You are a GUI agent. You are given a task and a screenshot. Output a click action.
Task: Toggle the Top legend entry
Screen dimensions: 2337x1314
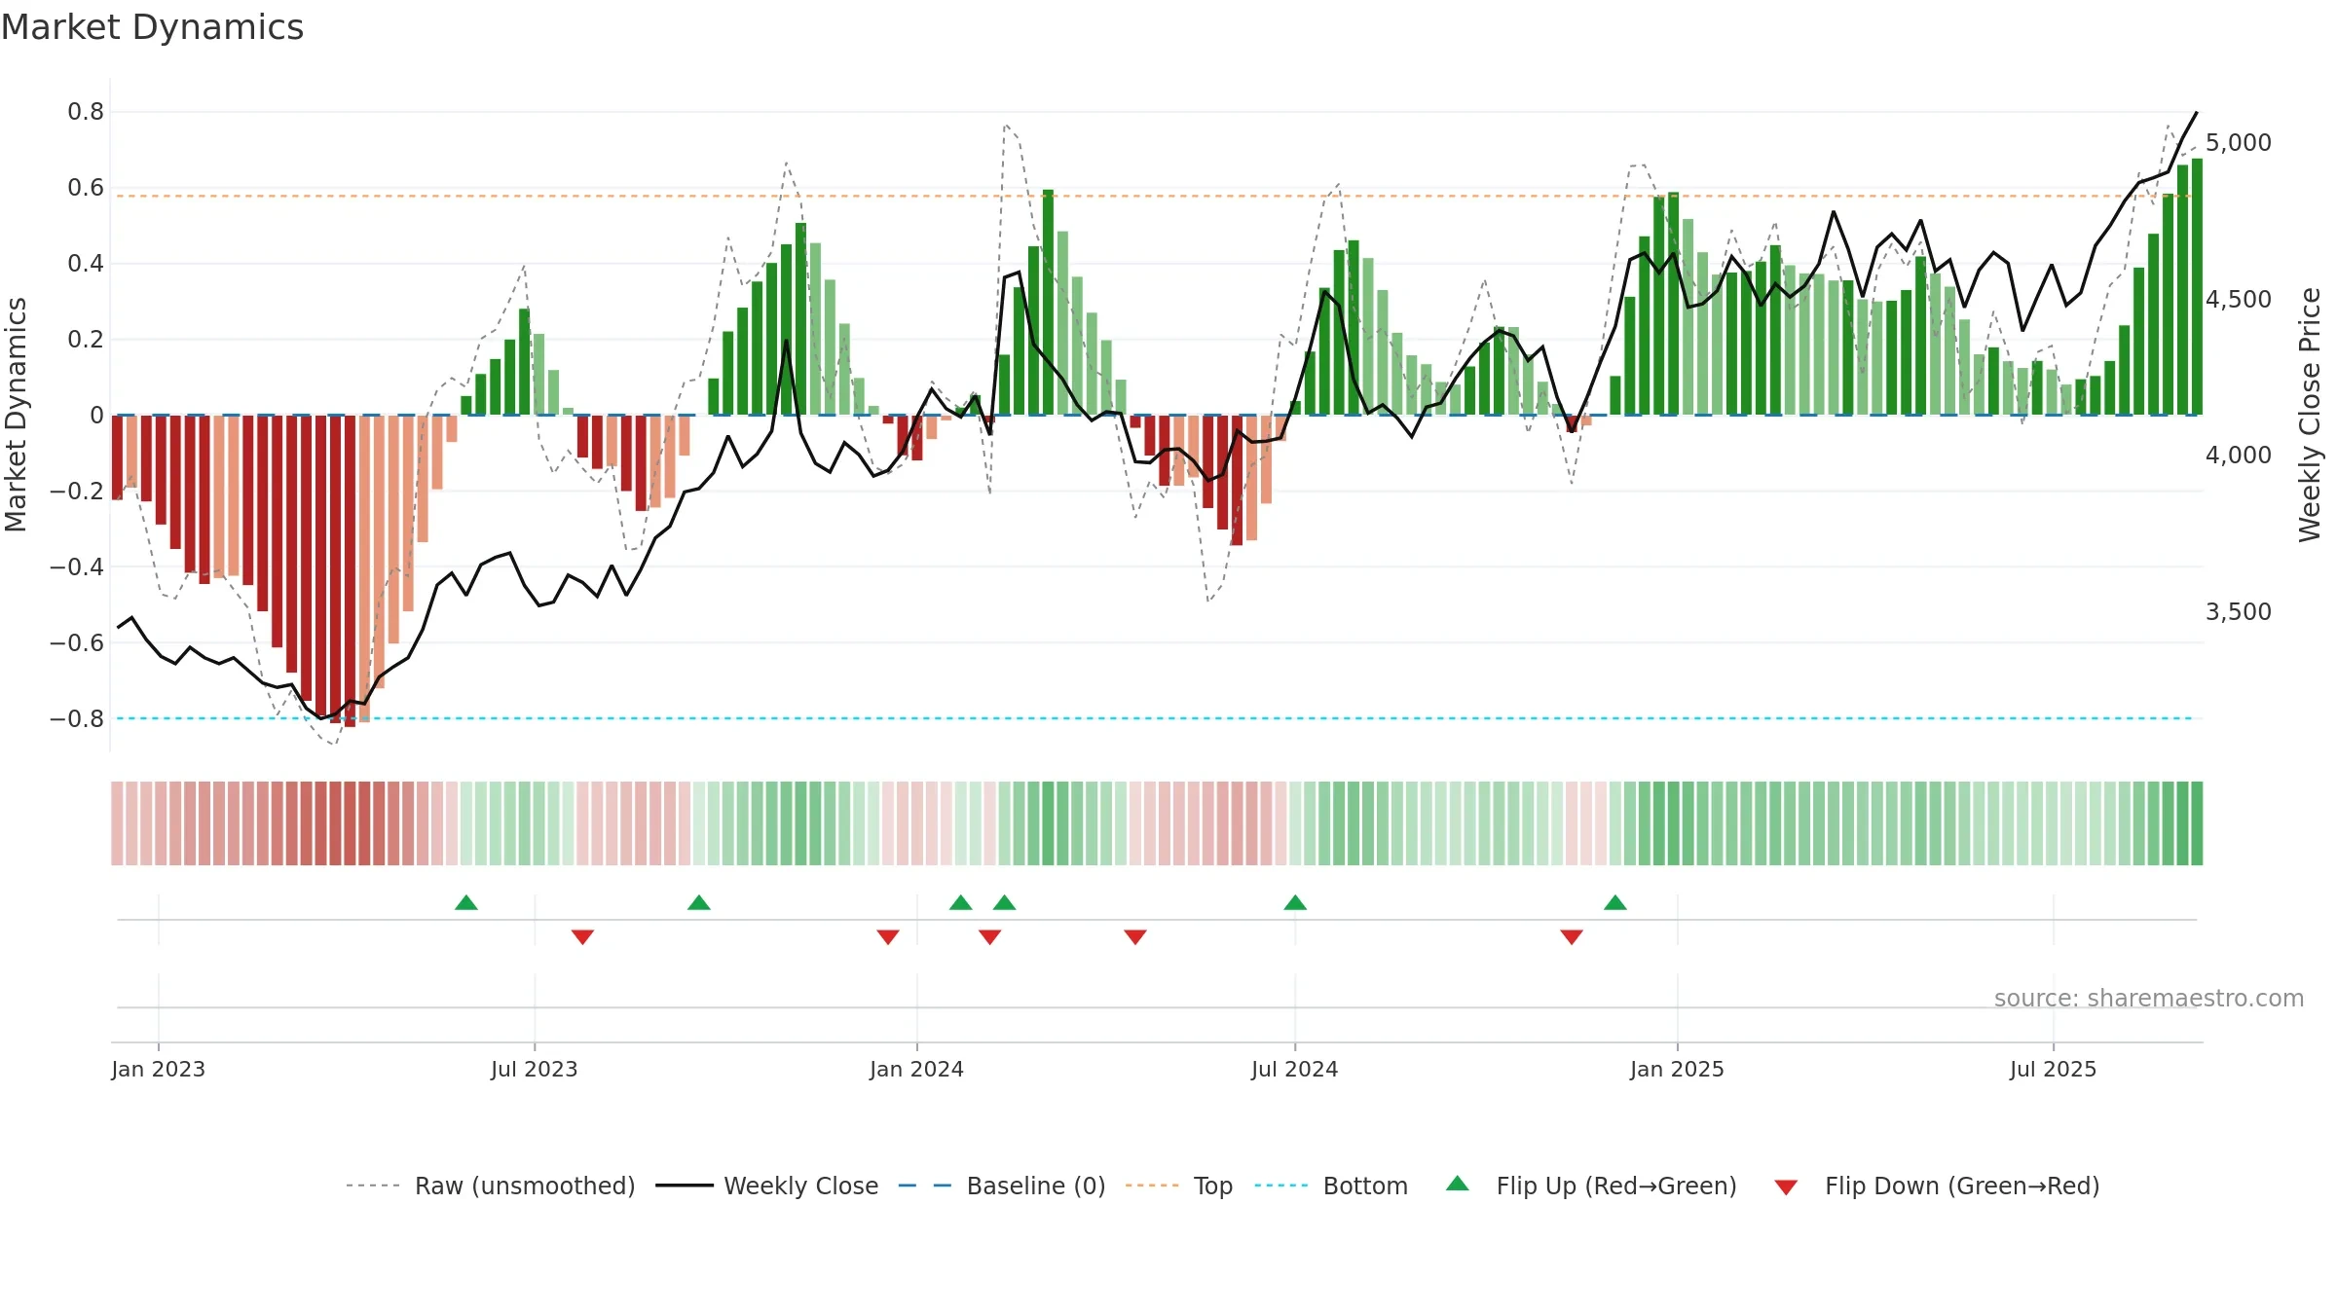click(1179, 1186)
